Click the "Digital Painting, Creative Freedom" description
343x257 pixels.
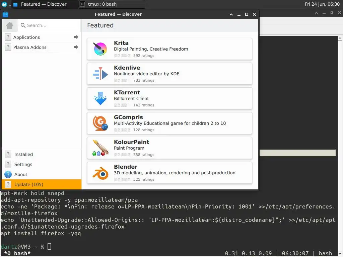[x=151, y=49]
